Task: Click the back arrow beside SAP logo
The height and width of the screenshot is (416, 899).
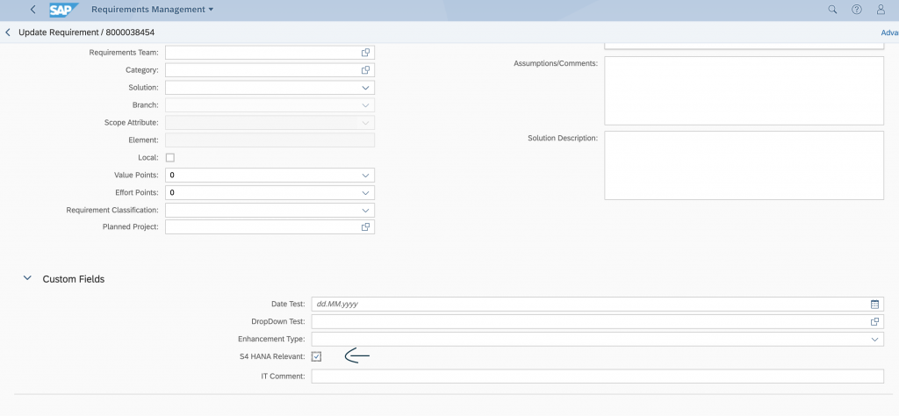Action: click(x=32, y=9)
